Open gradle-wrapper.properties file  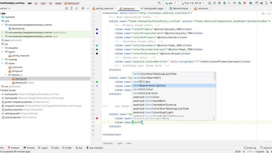pyautogui.click(x=27, y=102)
